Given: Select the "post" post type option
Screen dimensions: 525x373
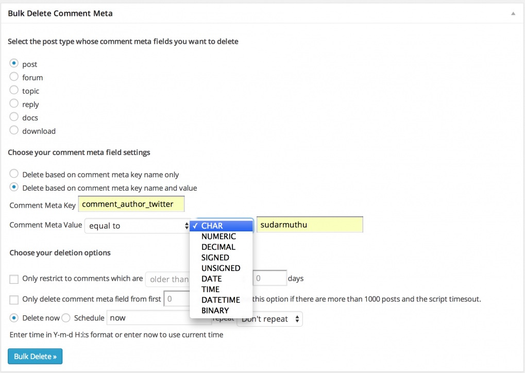Looking at the screenshot, I should 13,63.
